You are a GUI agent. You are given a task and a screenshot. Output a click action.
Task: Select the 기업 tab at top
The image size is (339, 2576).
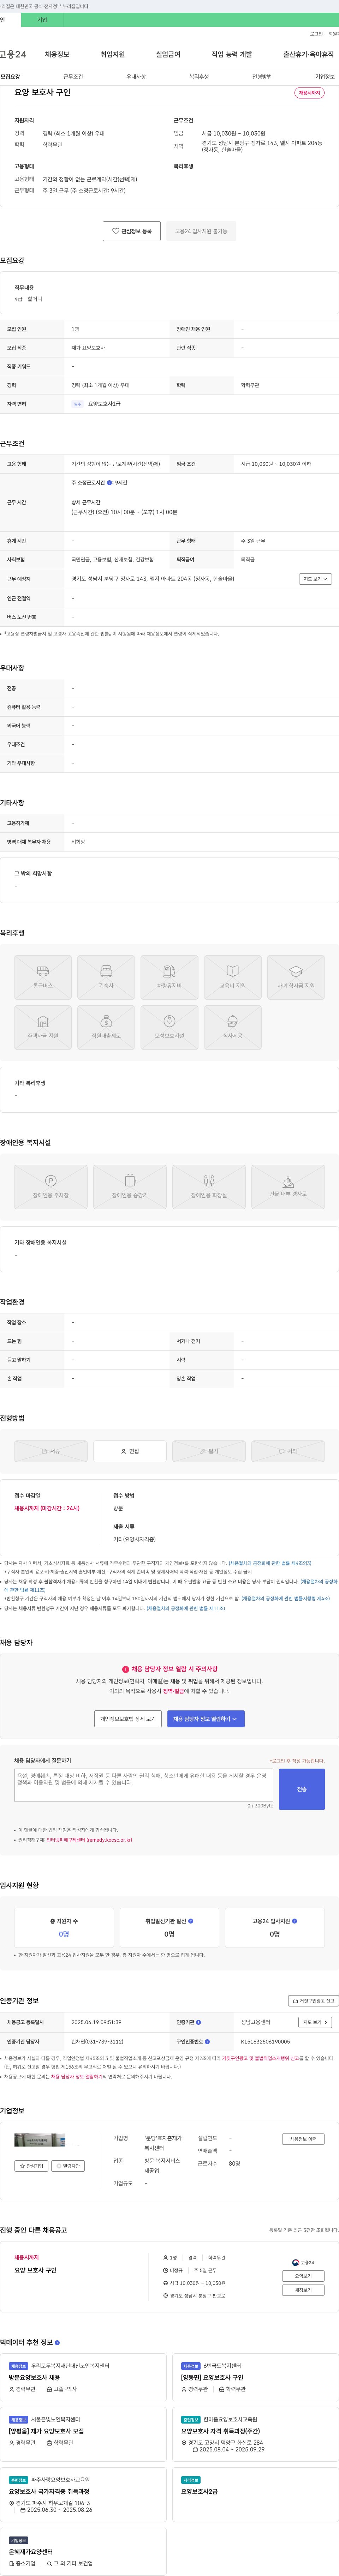(x=42, y=20)
